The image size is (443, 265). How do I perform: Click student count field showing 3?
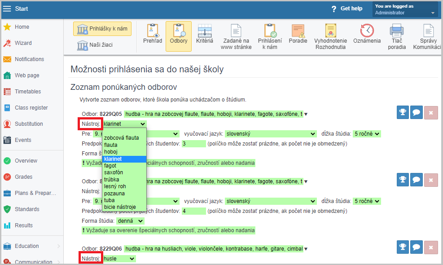(x=194, y=144)
